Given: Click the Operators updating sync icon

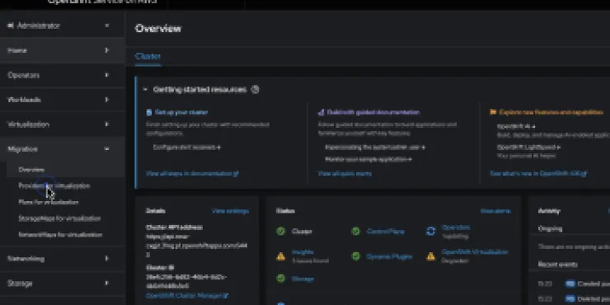Looking at the screenshot, I should pos(430,232).
